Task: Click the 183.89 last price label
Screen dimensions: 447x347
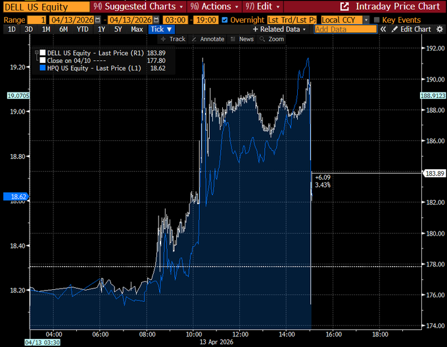Action: pos(435,173)
